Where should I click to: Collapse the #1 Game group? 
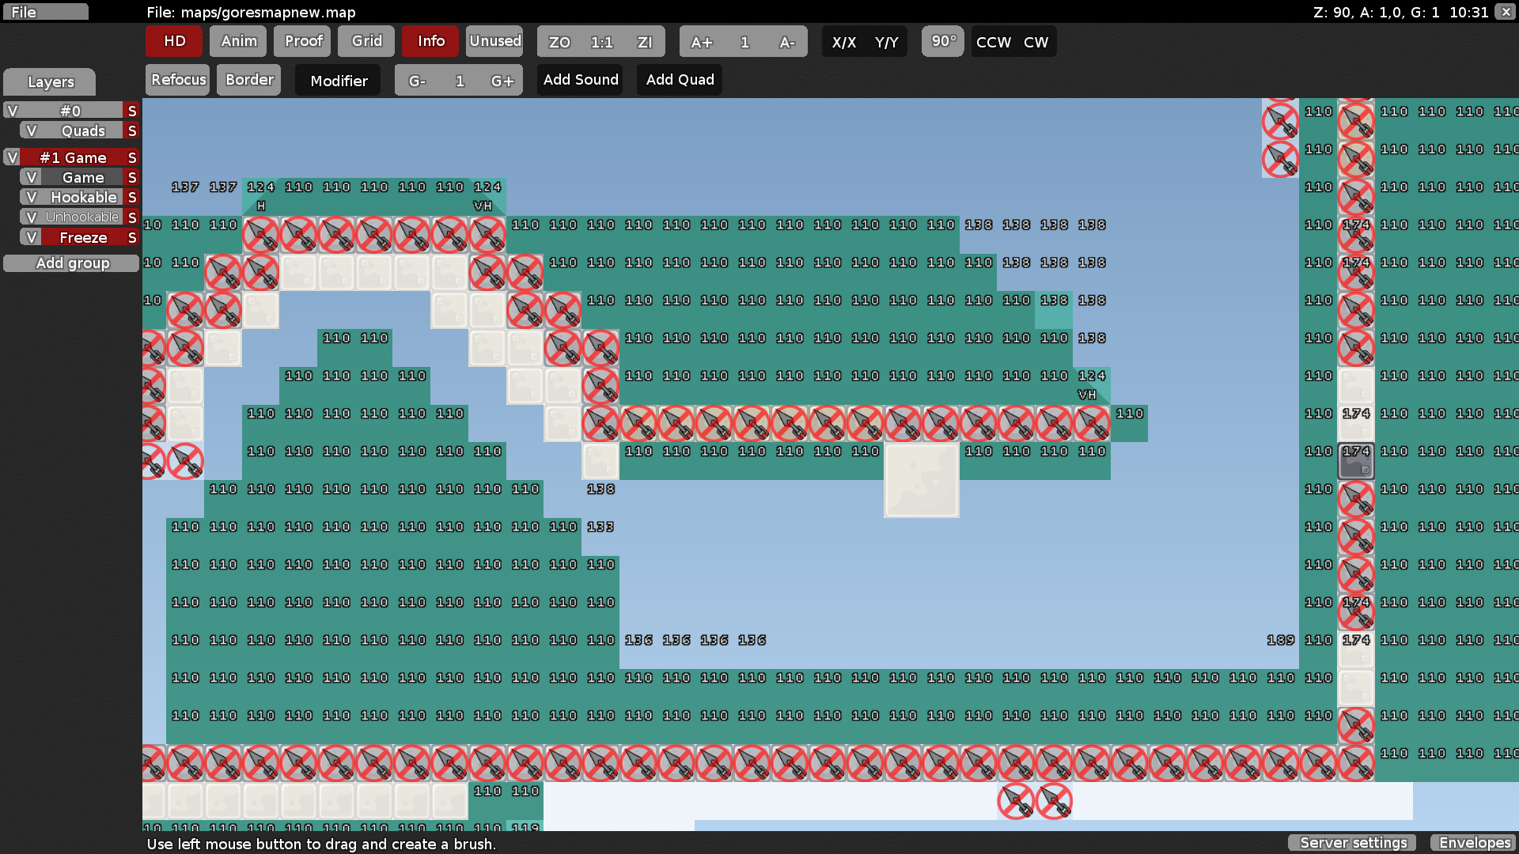coord(73,157)
